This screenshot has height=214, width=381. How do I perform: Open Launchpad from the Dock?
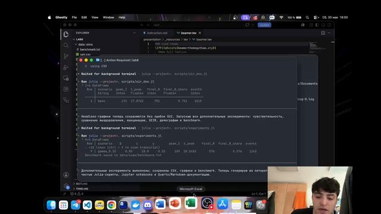[x=64, y=205]
